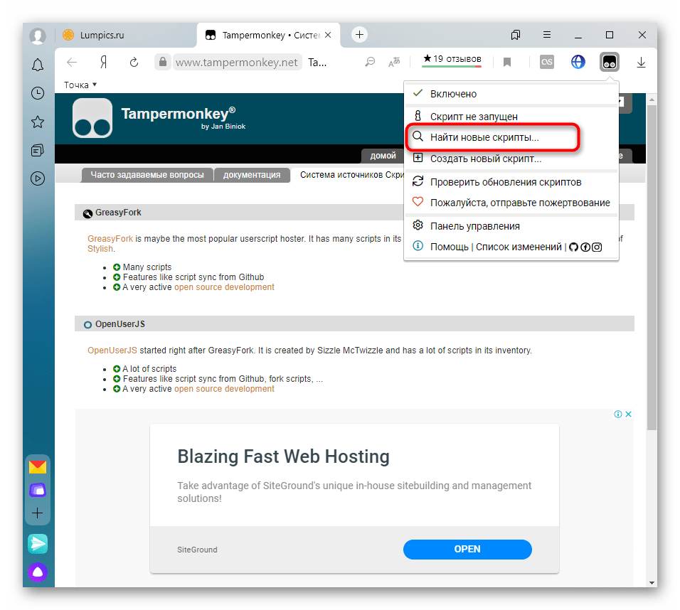
Task: Click the globe VPN extension icon
Action: 578,63
